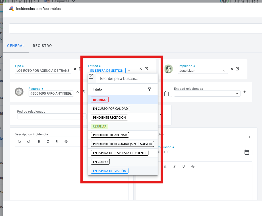
Task: Click the calendar icon next to Entidad relacionada
Action: 167,94
